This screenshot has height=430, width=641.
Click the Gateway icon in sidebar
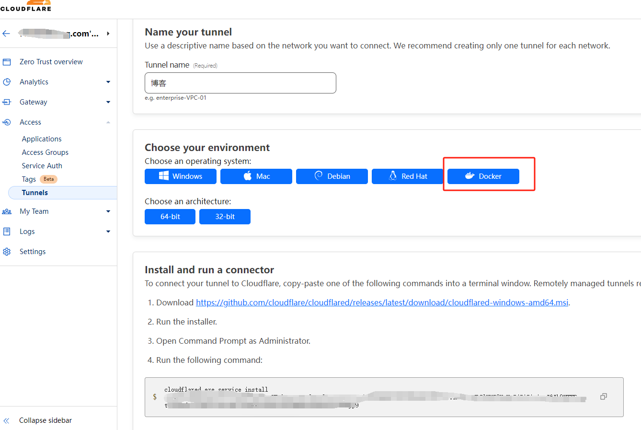point(7,102)
